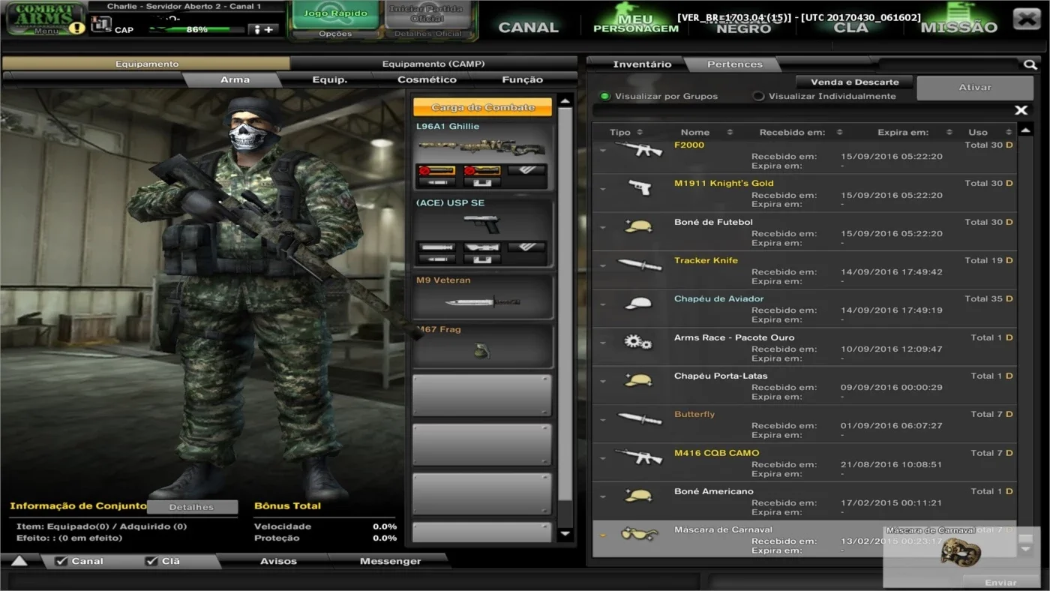Click the Boné Americano cap icon
This screenshot has width=1050, height=591.
[638, 495]
